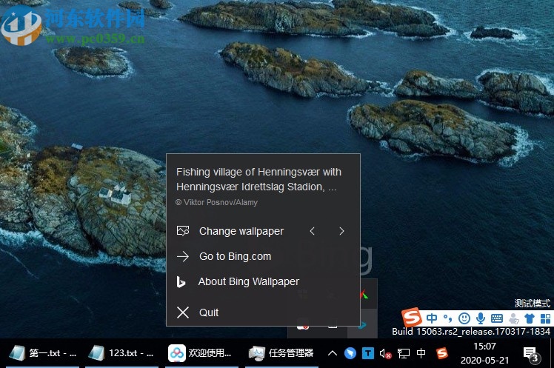Open emoji smiley on Sogou bar
This screenshot has height=368, width=554.
(x=464, y=318)
